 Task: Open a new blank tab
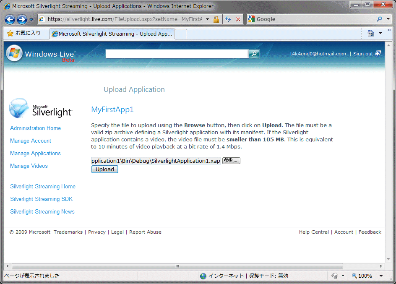click(180, 34)
